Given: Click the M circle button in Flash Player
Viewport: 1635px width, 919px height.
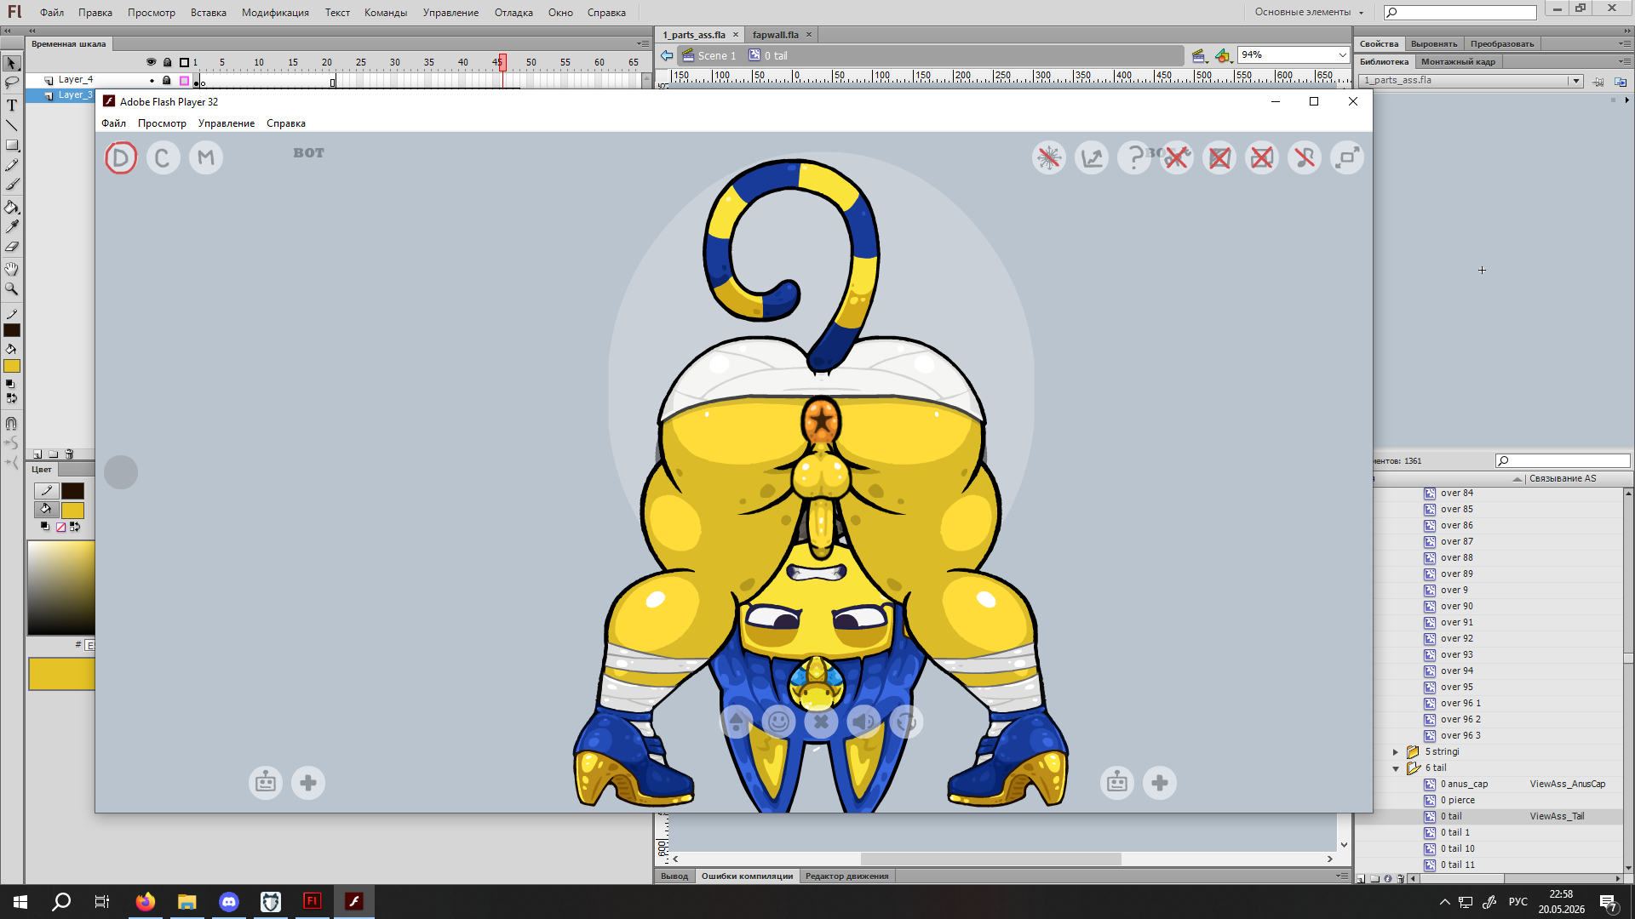Looking at the screenshot, I should [x=206, y=157].
